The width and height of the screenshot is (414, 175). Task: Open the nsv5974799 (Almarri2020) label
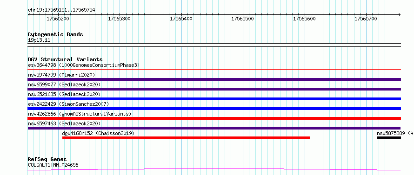click(61, 75)
